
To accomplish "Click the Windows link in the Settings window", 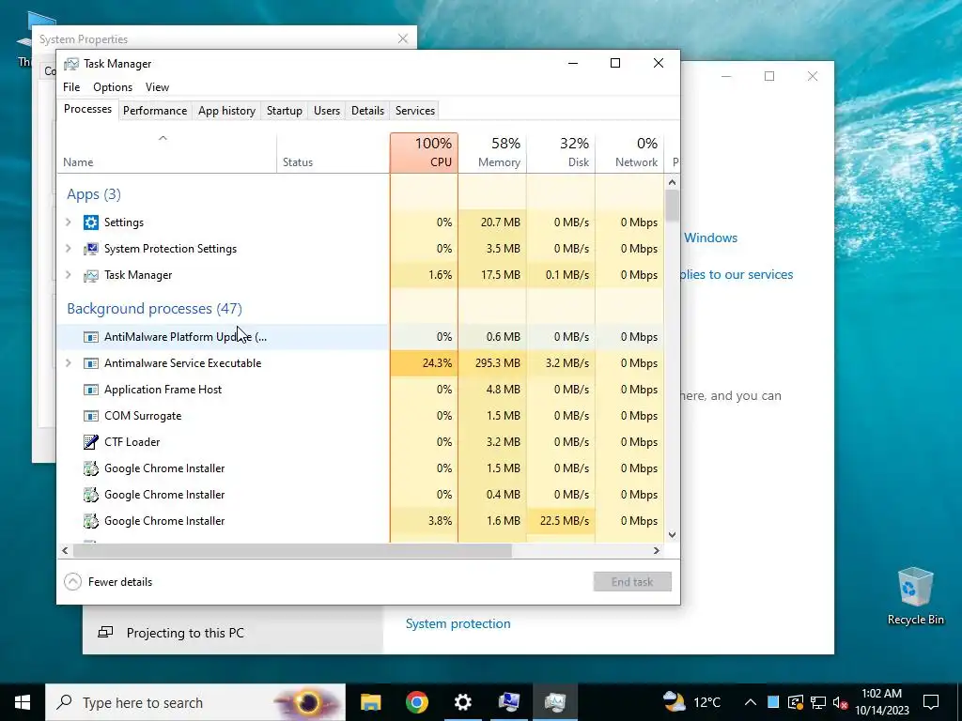I will pyautogui.click(x=710, y=238).
